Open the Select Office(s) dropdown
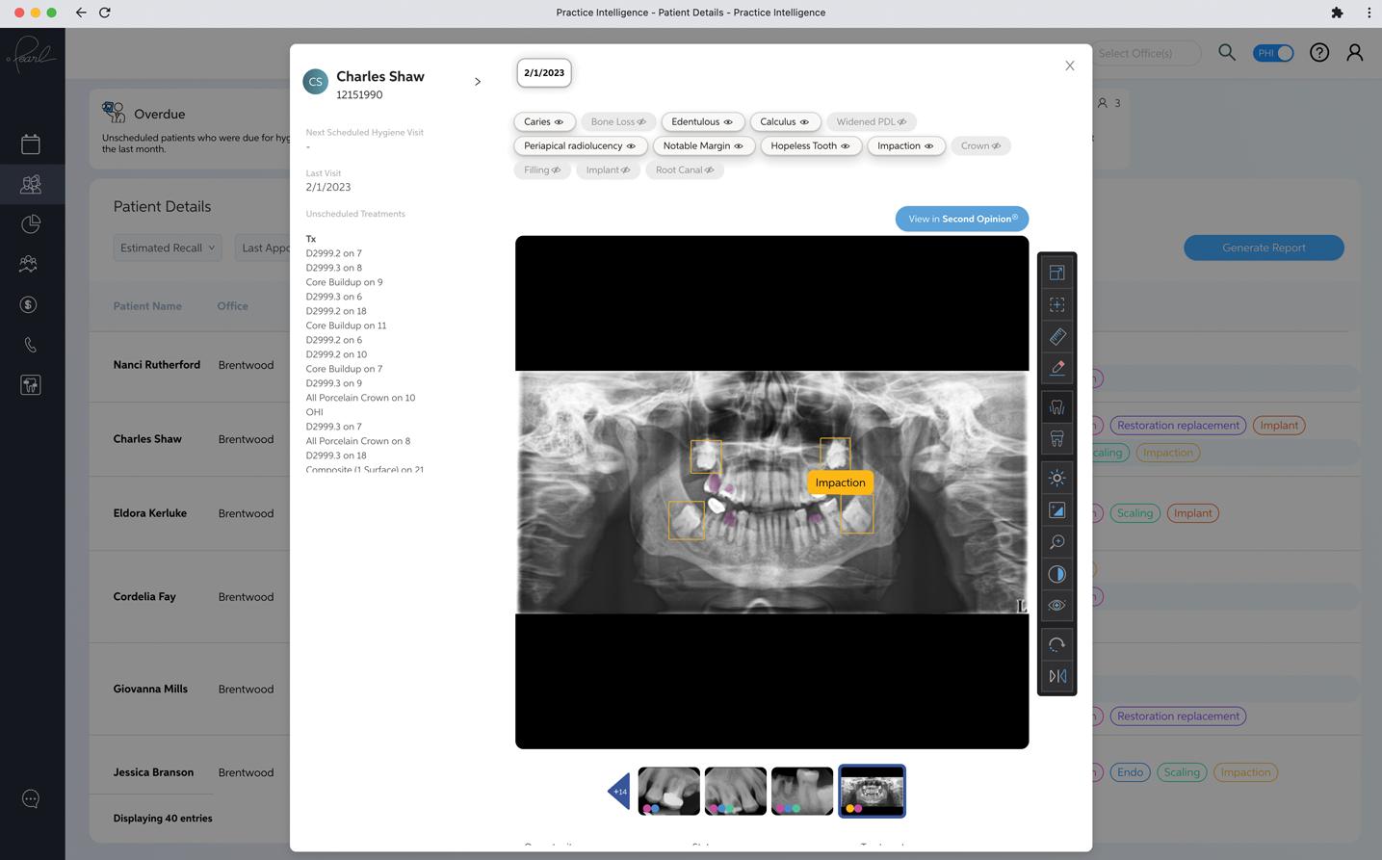The height and width of the screenshot is (860, 1382). tap(1144, 53)
